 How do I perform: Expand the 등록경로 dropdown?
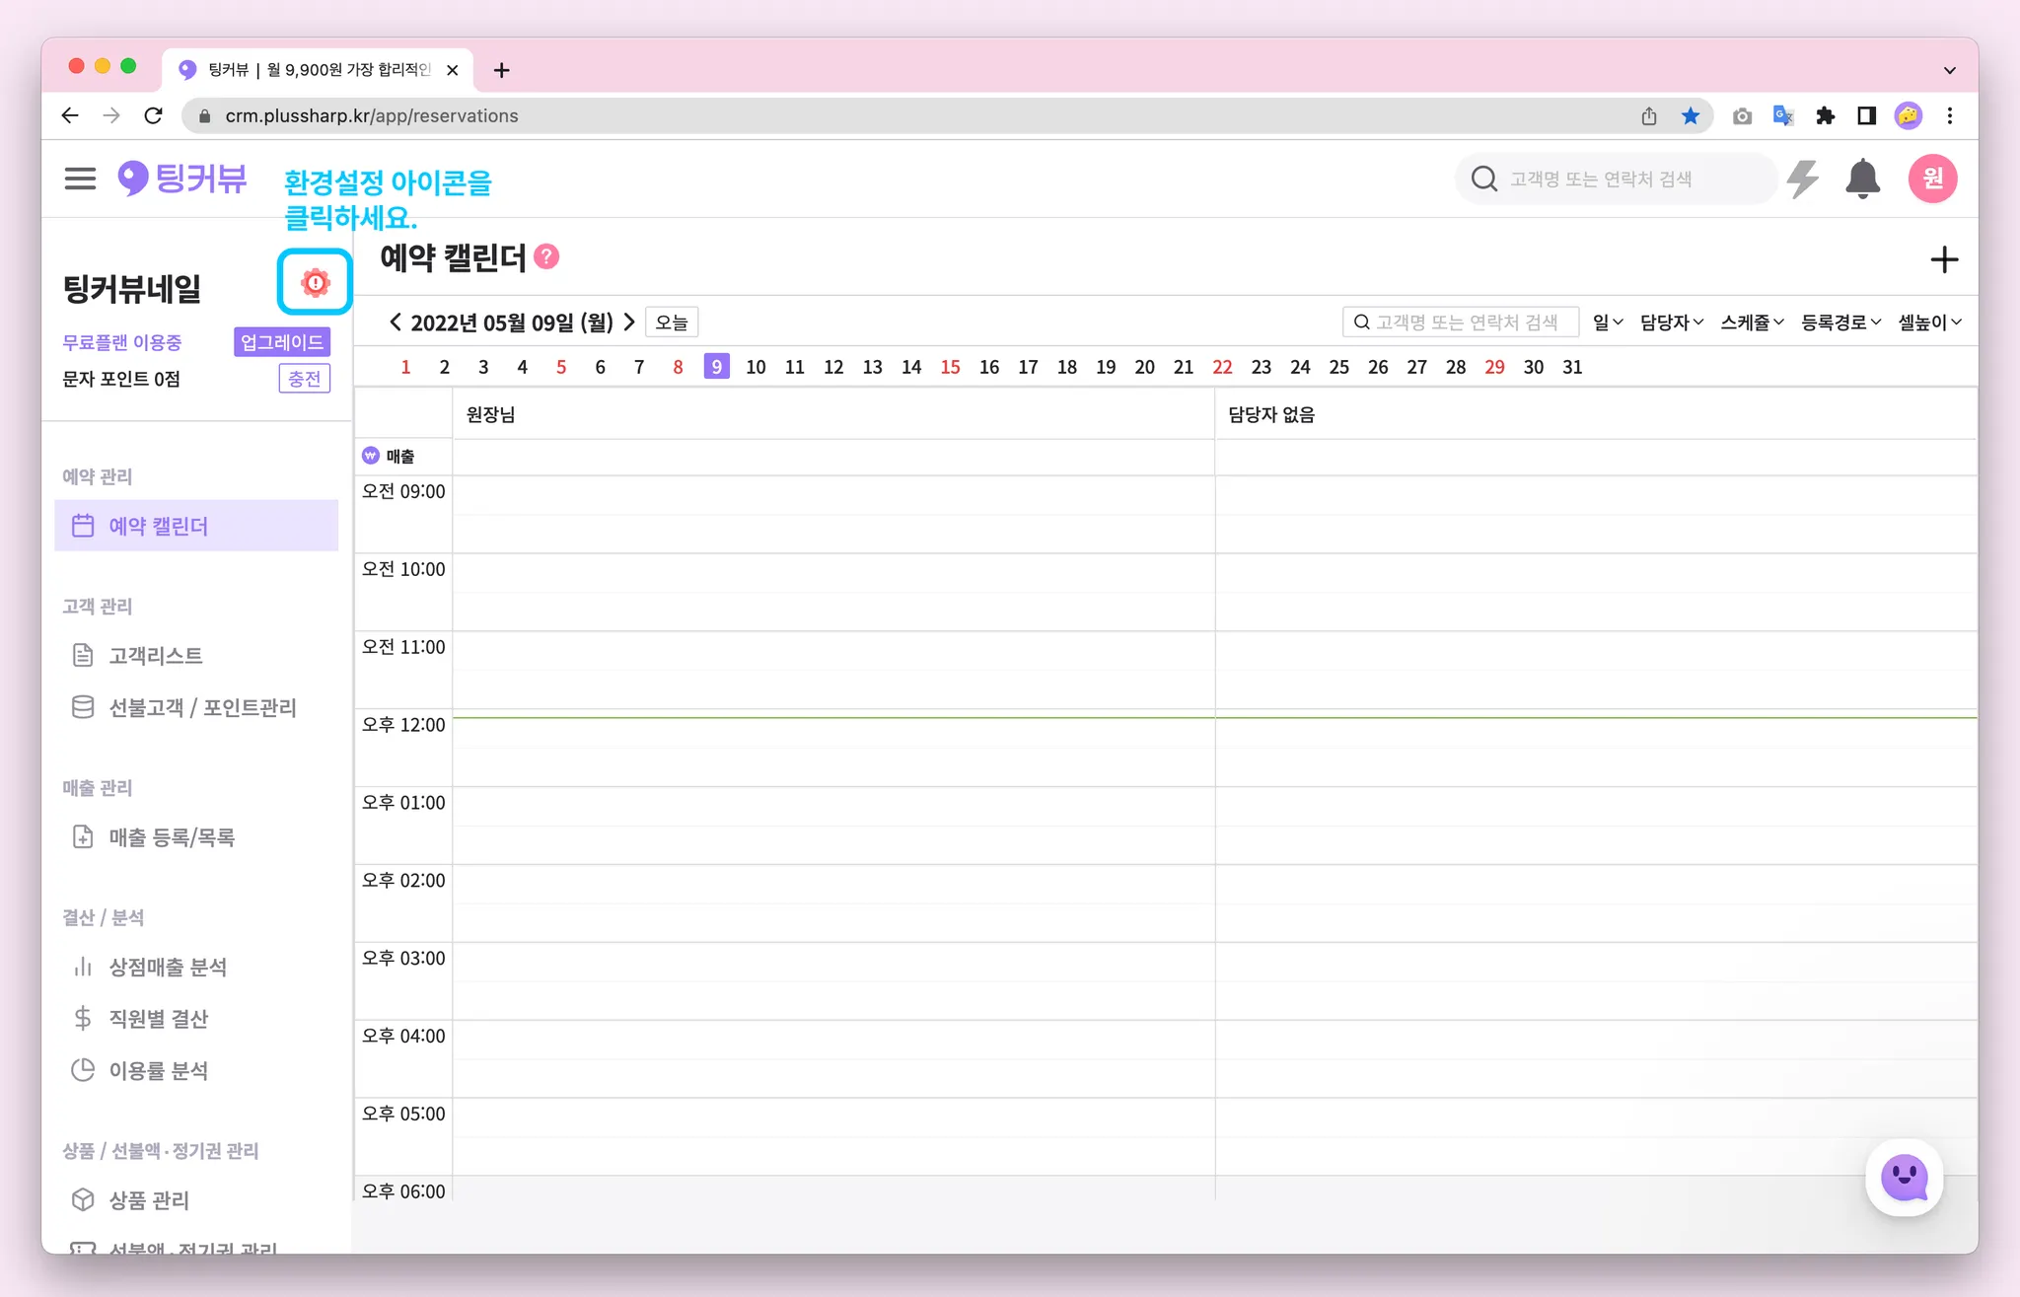click(1840, 323)
